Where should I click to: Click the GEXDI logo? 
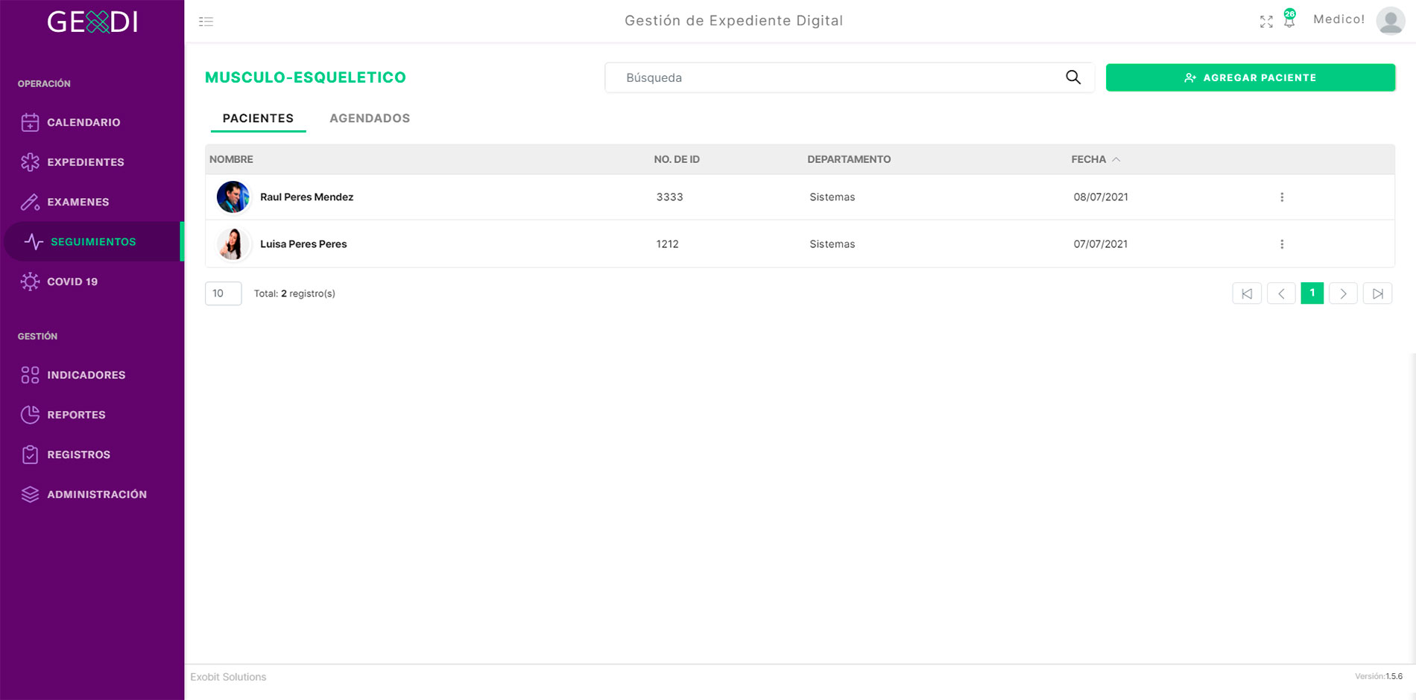click(92, 22)
